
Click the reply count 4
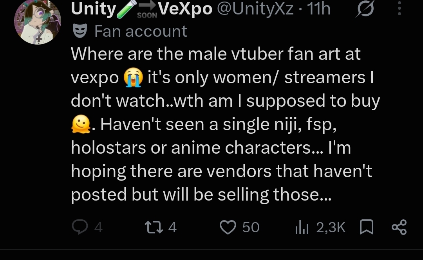98,228
